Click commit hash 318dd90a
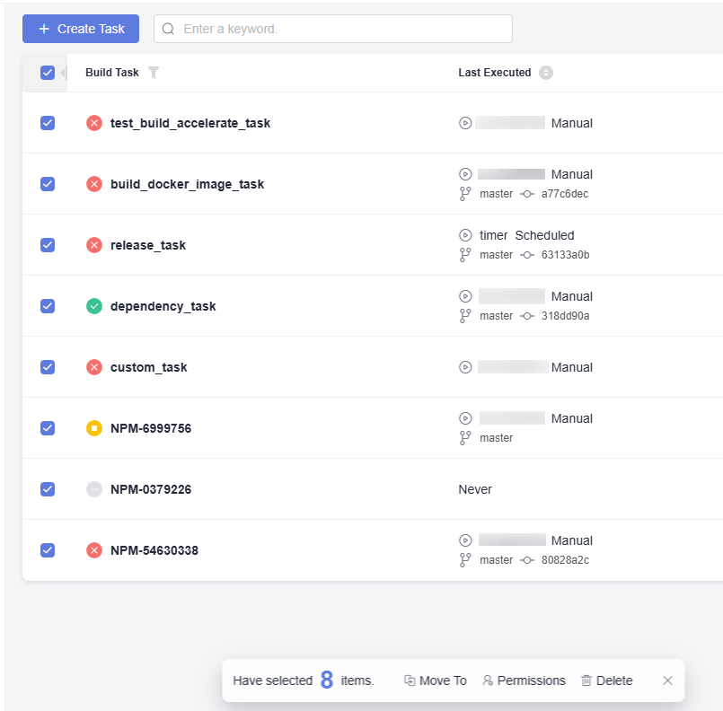The image size is (723, 711). tap(565, 316)
